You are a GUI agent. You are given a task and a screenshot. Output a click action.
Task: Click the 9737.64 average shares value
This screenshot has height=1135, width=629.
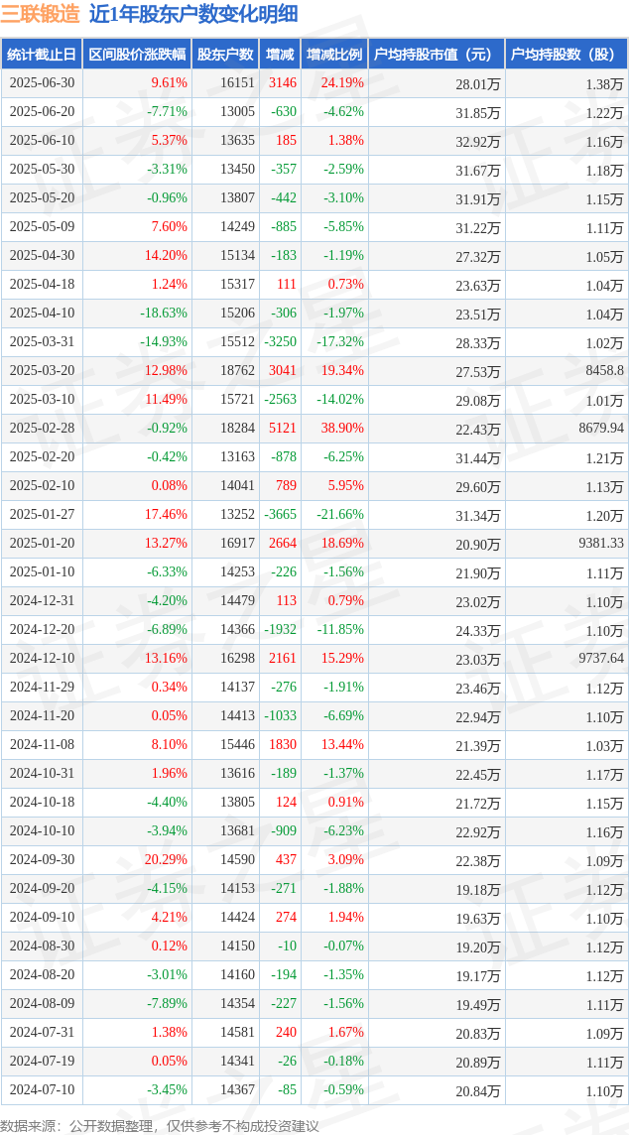tap(601, 658)
